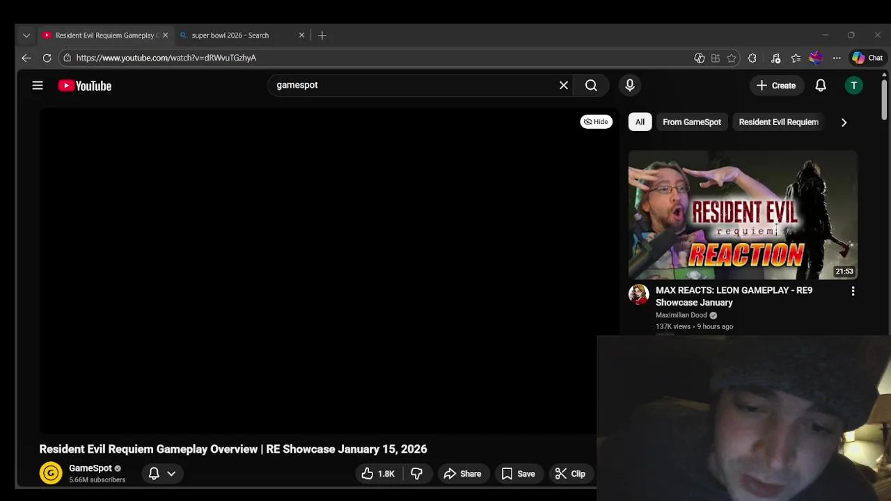
Task: Clear the 'gamespot' search text
Action: point(564,86)
